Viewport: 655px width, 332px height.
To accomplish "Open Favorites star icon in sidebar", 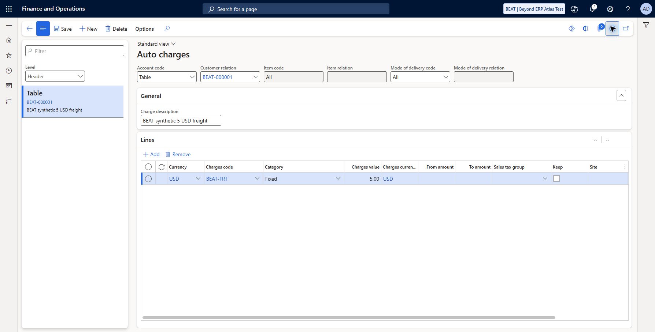I will click(x=9, y=55).
